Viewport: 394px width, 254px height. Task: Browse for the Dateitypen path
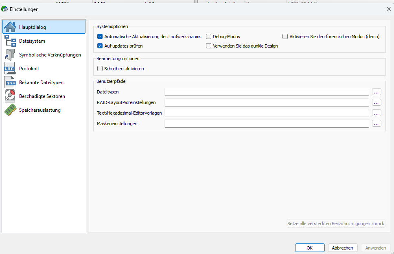point(376,92)
